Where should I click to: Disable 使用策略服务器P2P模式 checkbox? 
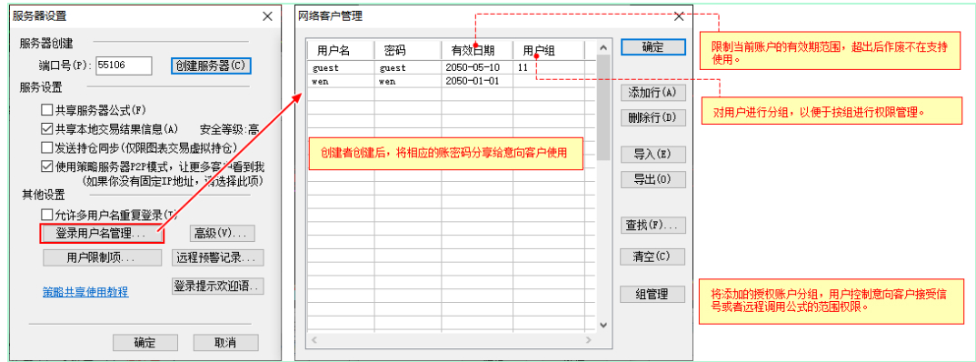click(46, 166)
